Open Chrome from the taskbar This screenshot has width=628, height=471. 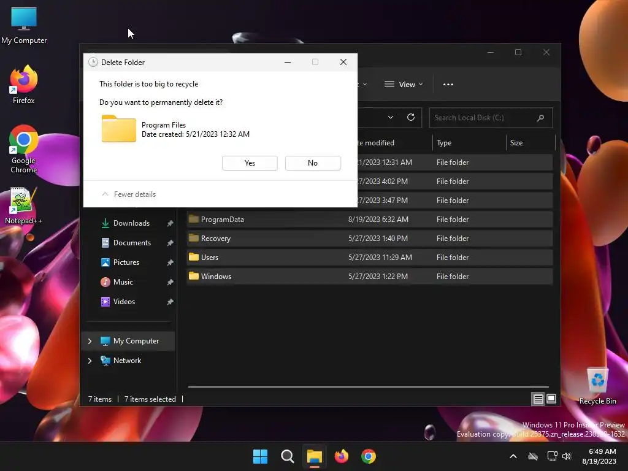pyautogui.click(x=369, y=456)
